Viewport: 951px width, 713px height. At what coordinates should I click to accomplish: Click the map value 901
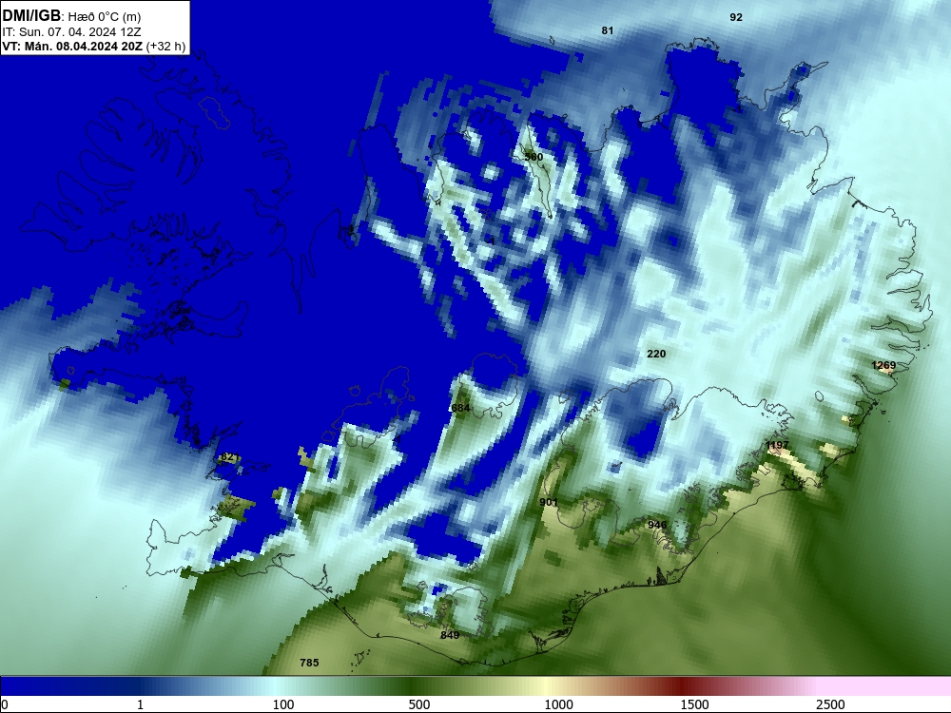pos(549,502)
